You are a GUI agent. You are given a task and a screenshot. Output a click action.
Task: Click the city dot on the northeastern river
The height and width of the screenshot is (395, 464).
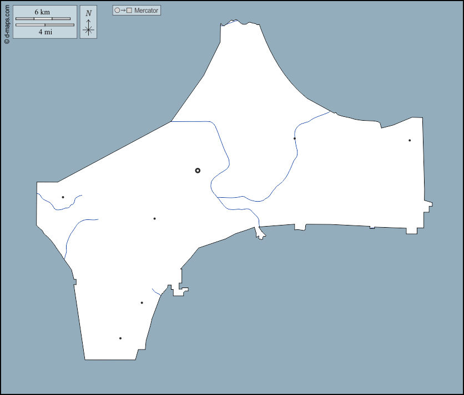(295, 138)
